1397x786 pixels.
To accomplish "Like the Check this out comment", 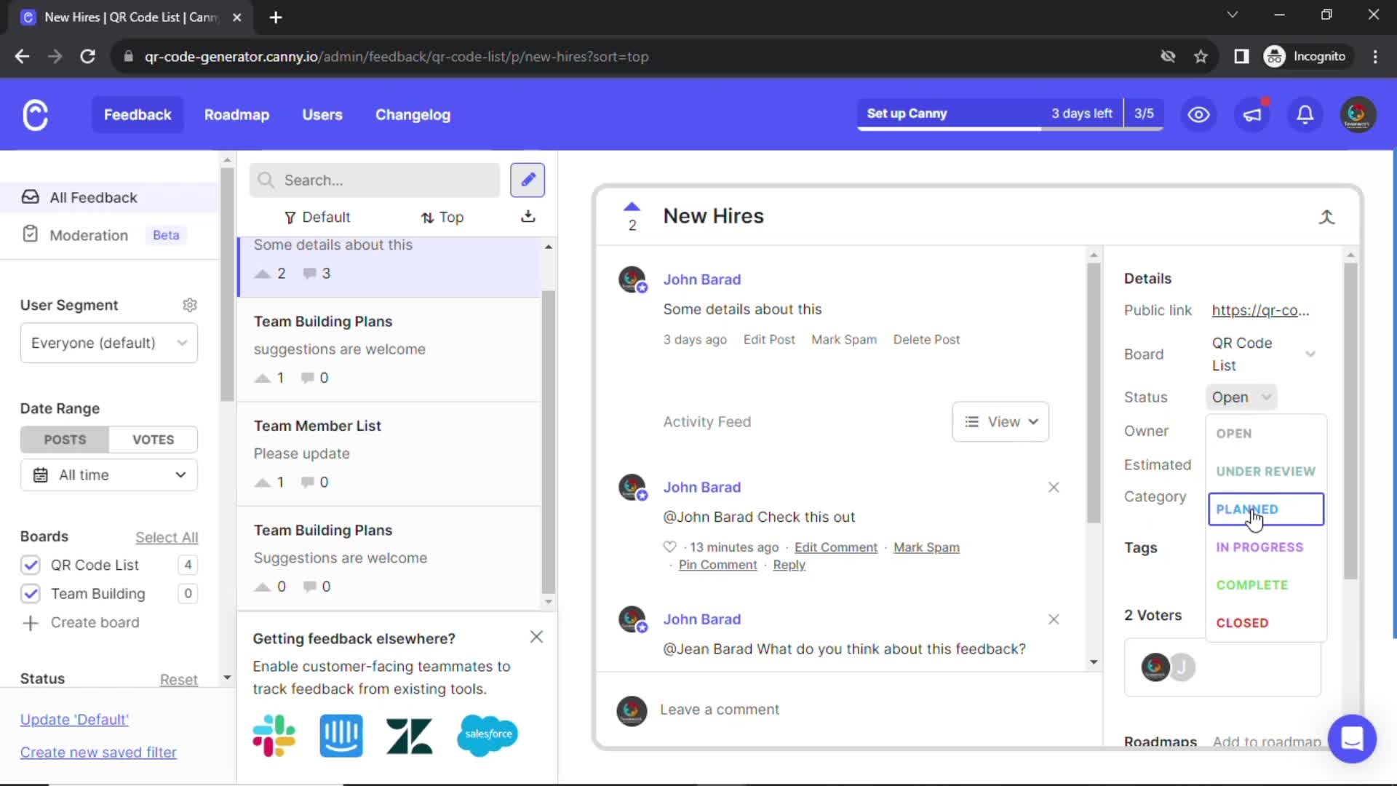I will 669,547.
